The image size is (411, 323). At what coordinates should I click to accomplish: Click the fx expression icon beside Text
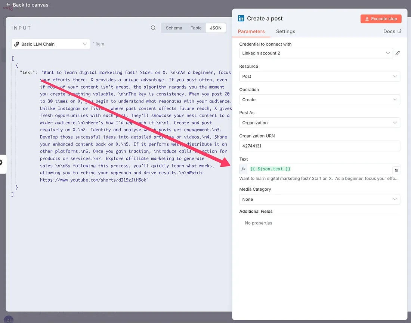[244, 169]
